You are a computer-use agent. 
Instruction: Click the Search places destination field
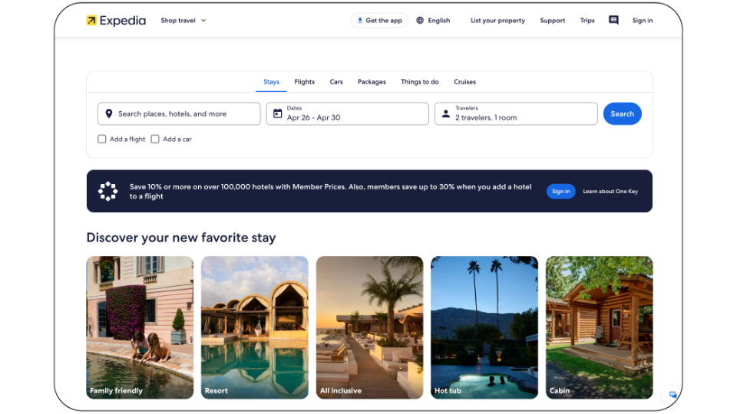[x=179, y=113]
